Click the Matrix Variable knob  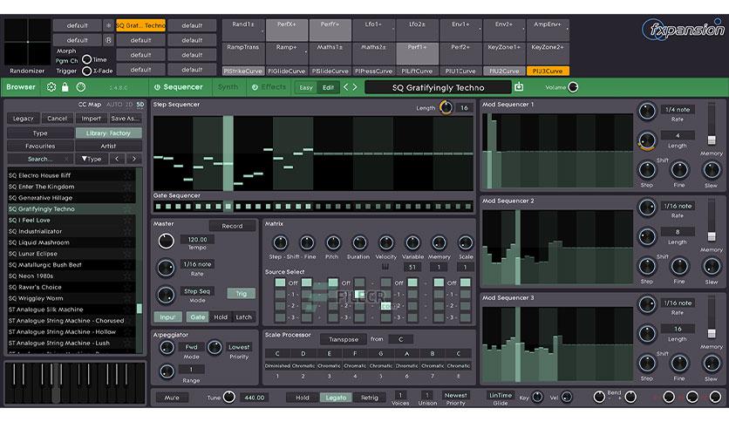[412, 242]
